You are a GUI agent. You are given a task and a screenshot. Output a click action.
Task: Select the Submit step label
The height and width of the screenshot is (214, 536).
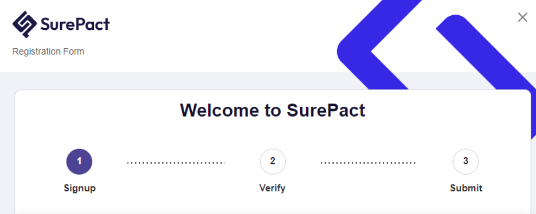tap(466, 188)
